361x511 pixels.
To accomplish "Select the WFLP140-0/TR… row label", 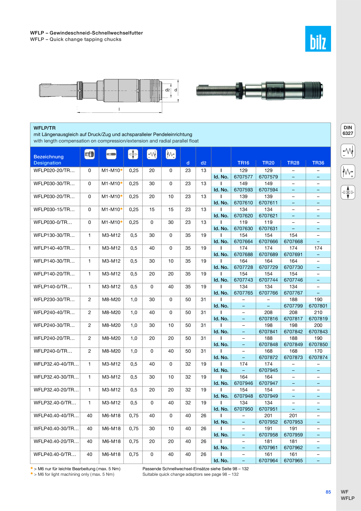I will click(53, 287).
